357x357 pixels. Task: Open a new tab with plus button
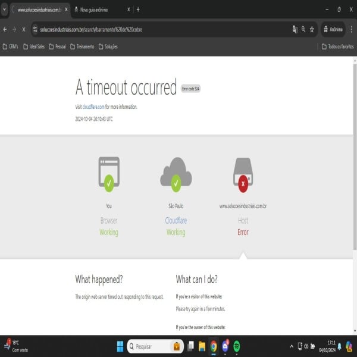(138, 10)
